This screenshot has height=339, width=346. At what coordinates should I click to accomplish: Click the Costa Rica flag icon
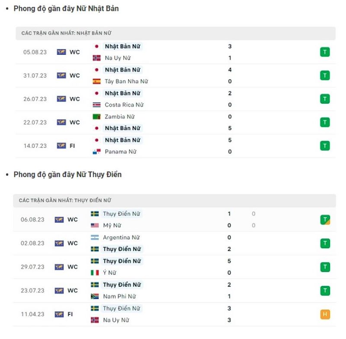(x=96, y=105)
